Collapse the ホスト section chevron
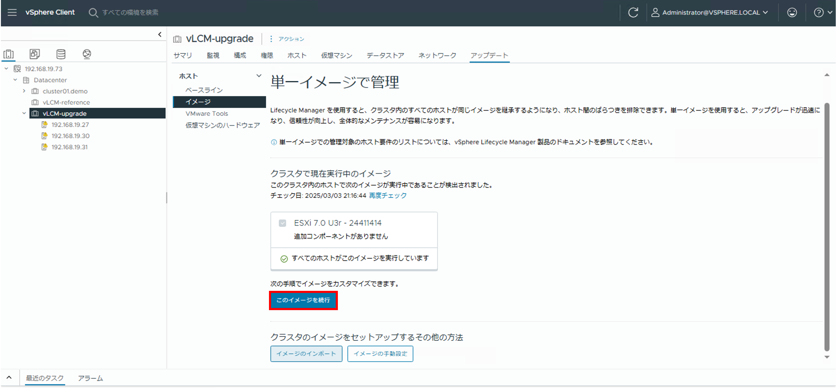Image resolution: width=837 pixels, height=389 pixels. (x=259, y=76)
